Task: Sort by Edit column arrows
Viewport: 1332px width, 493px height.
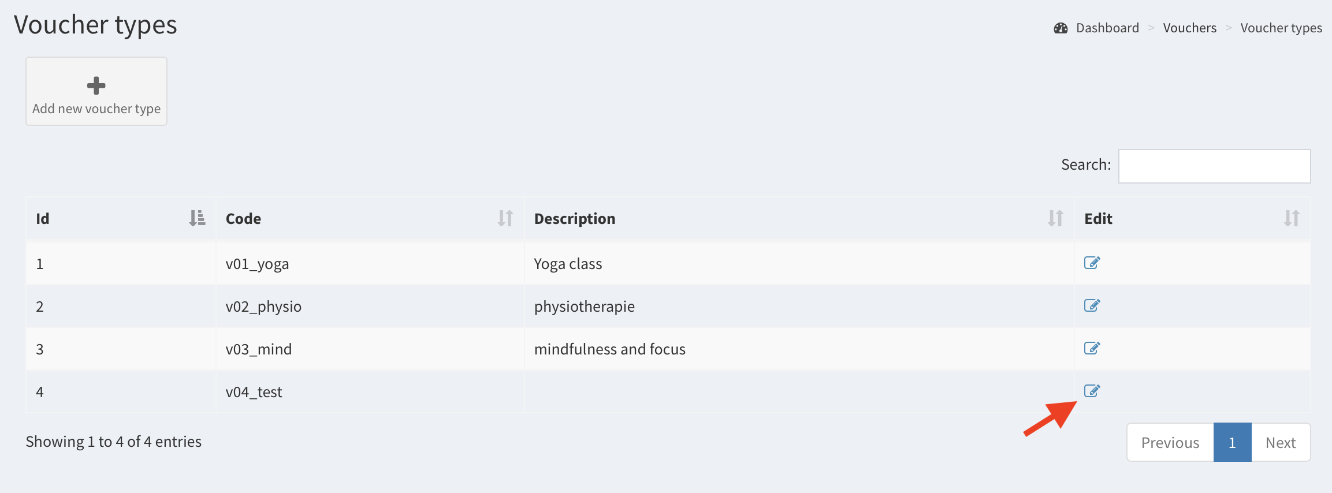Action: [x=1292, y=218]
